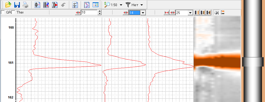
Task: Click the magnifier zoom scale icon
Action: tap(107, 5)
